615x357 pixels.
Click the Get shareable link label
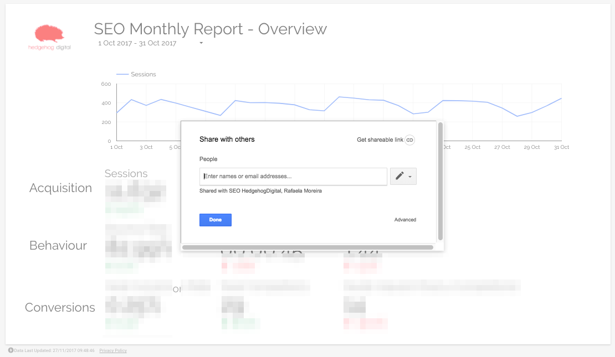(x=380, y=139)
